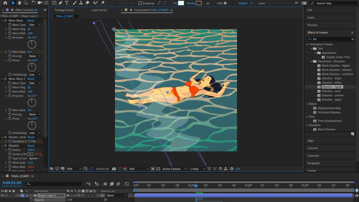Clear the Effects & Presets search
Viewport: 359px width, 202px height.
pos(353,39)
